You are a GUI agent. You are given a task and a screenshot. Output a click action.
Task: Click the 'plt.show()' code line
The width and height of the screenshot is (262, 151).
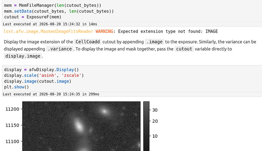click(x=16, y=87)
